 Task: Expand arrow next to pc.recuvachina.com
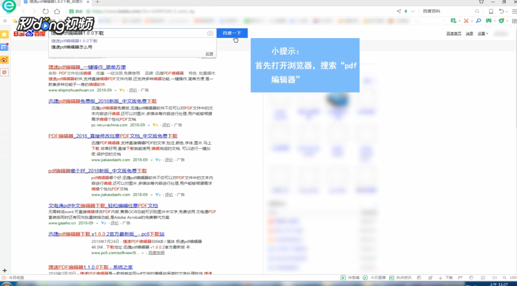pos(149,125)
